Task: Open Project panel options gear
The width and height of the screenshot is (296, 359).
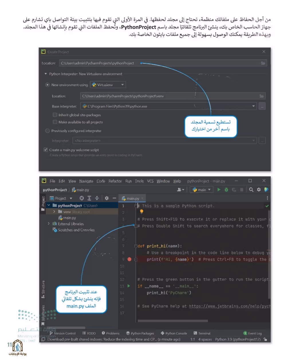Action: click(x=106, y=198)
